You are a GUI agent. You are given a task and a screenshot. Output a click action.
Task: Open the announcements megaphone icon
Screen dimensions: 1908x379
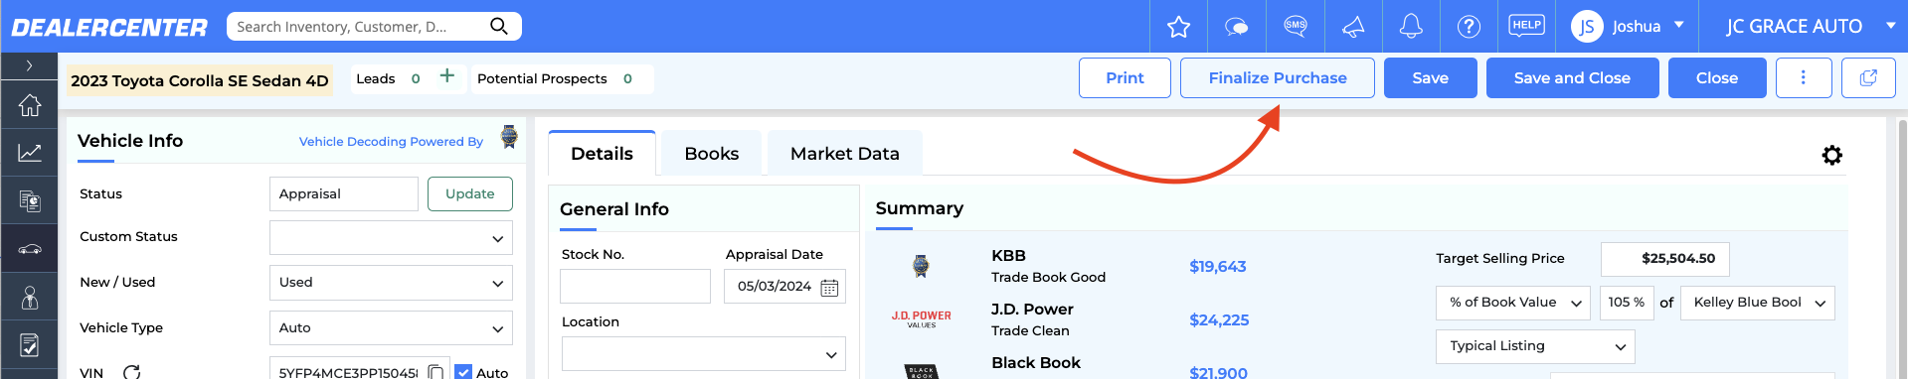click(1353, 27)
